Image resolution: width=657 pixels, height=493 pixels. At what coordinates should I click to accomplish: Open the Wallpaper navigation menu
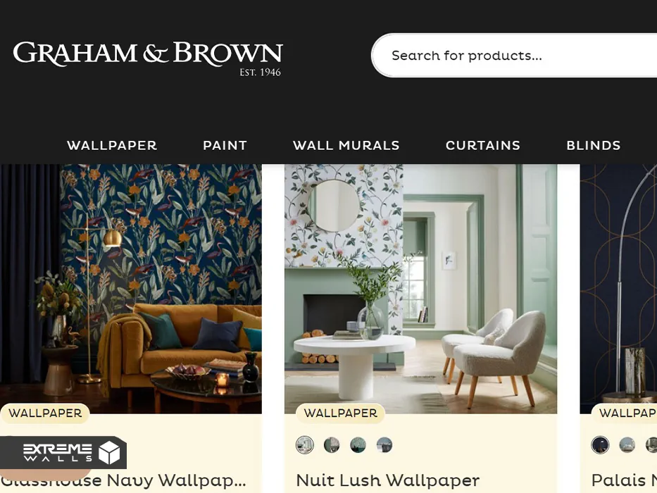[x=112, y=146]
